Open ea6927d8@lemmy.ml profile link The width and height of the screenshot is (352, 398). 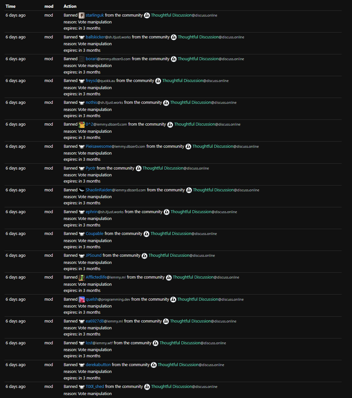104,321
